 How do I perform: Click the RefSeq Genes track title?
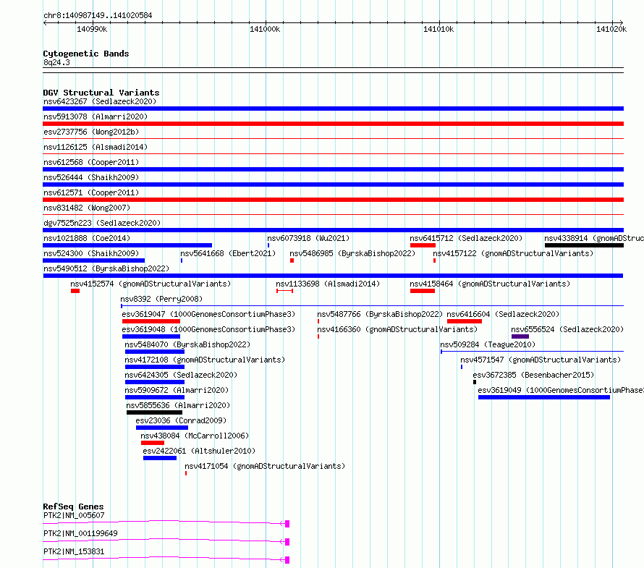pos(74,506)
